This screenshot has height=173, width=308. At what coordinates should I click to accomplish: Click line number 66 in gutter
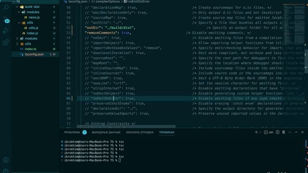(x=68, y=99)
